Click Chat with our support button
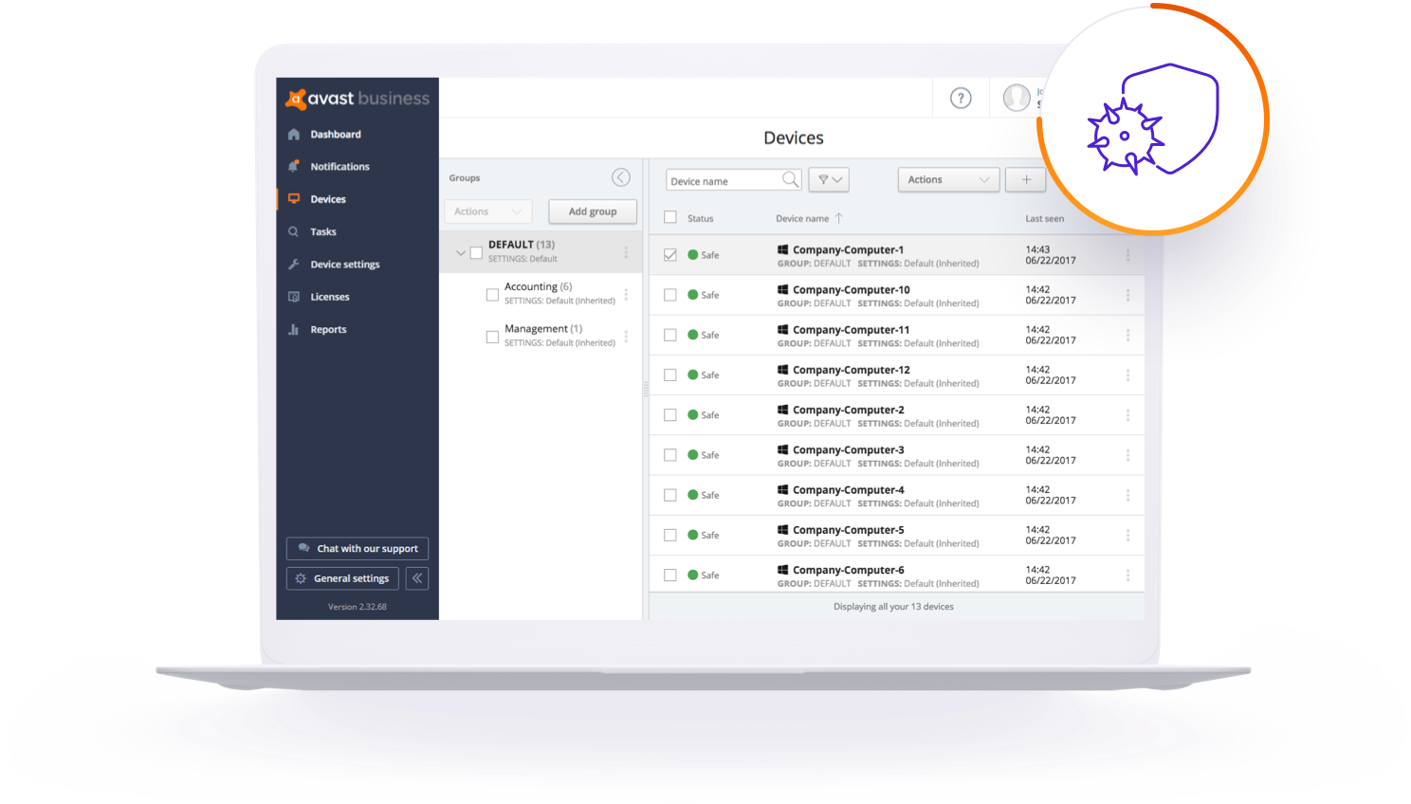Screen dimensions: 1411x804 tap(357, 549)
